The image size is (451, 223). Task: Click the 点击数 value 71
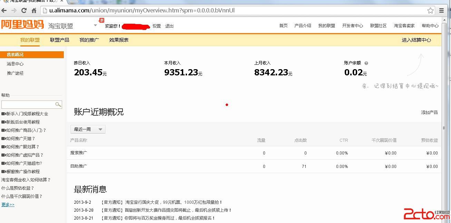click(x=304, y=167)
